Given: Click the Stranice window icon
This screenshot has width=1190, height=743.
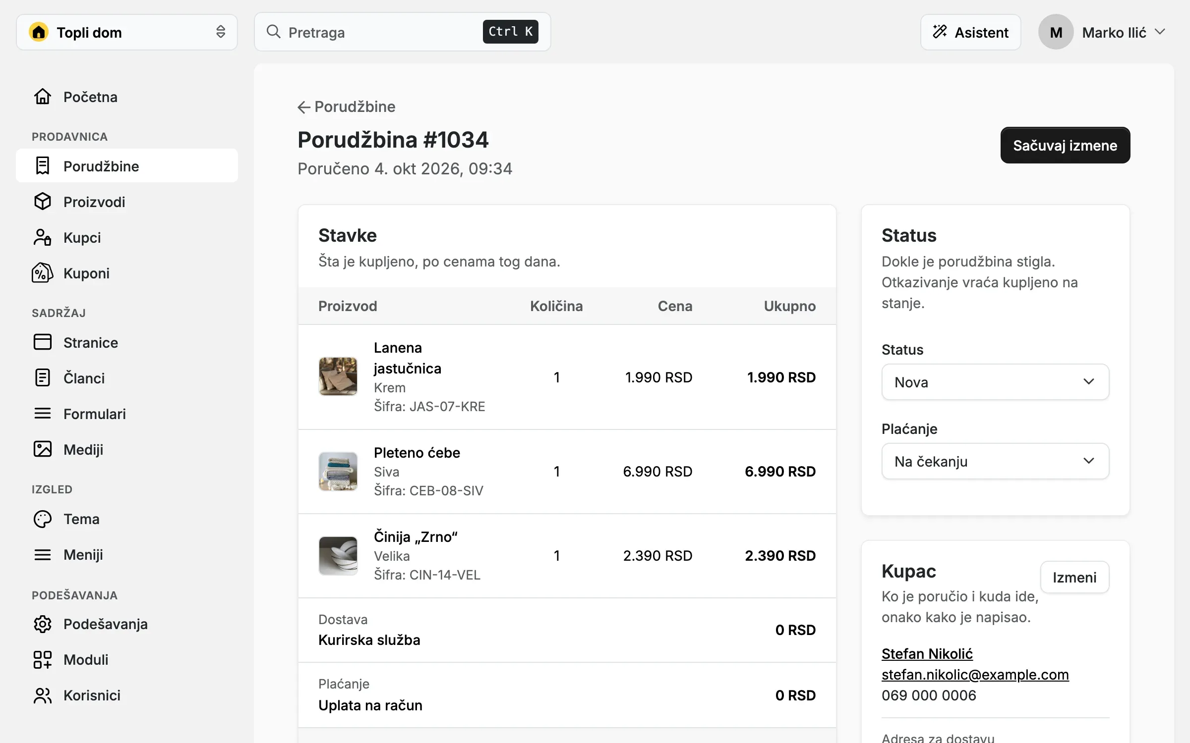Looking at the screenshot, I should [43, 342].
